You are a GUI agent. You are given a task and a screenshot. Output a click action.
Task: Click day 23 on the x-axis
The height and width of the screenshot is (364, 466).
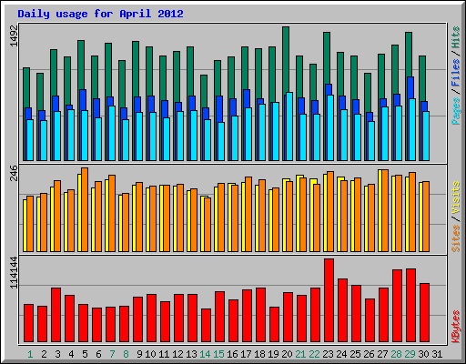(x=328, y=354)
